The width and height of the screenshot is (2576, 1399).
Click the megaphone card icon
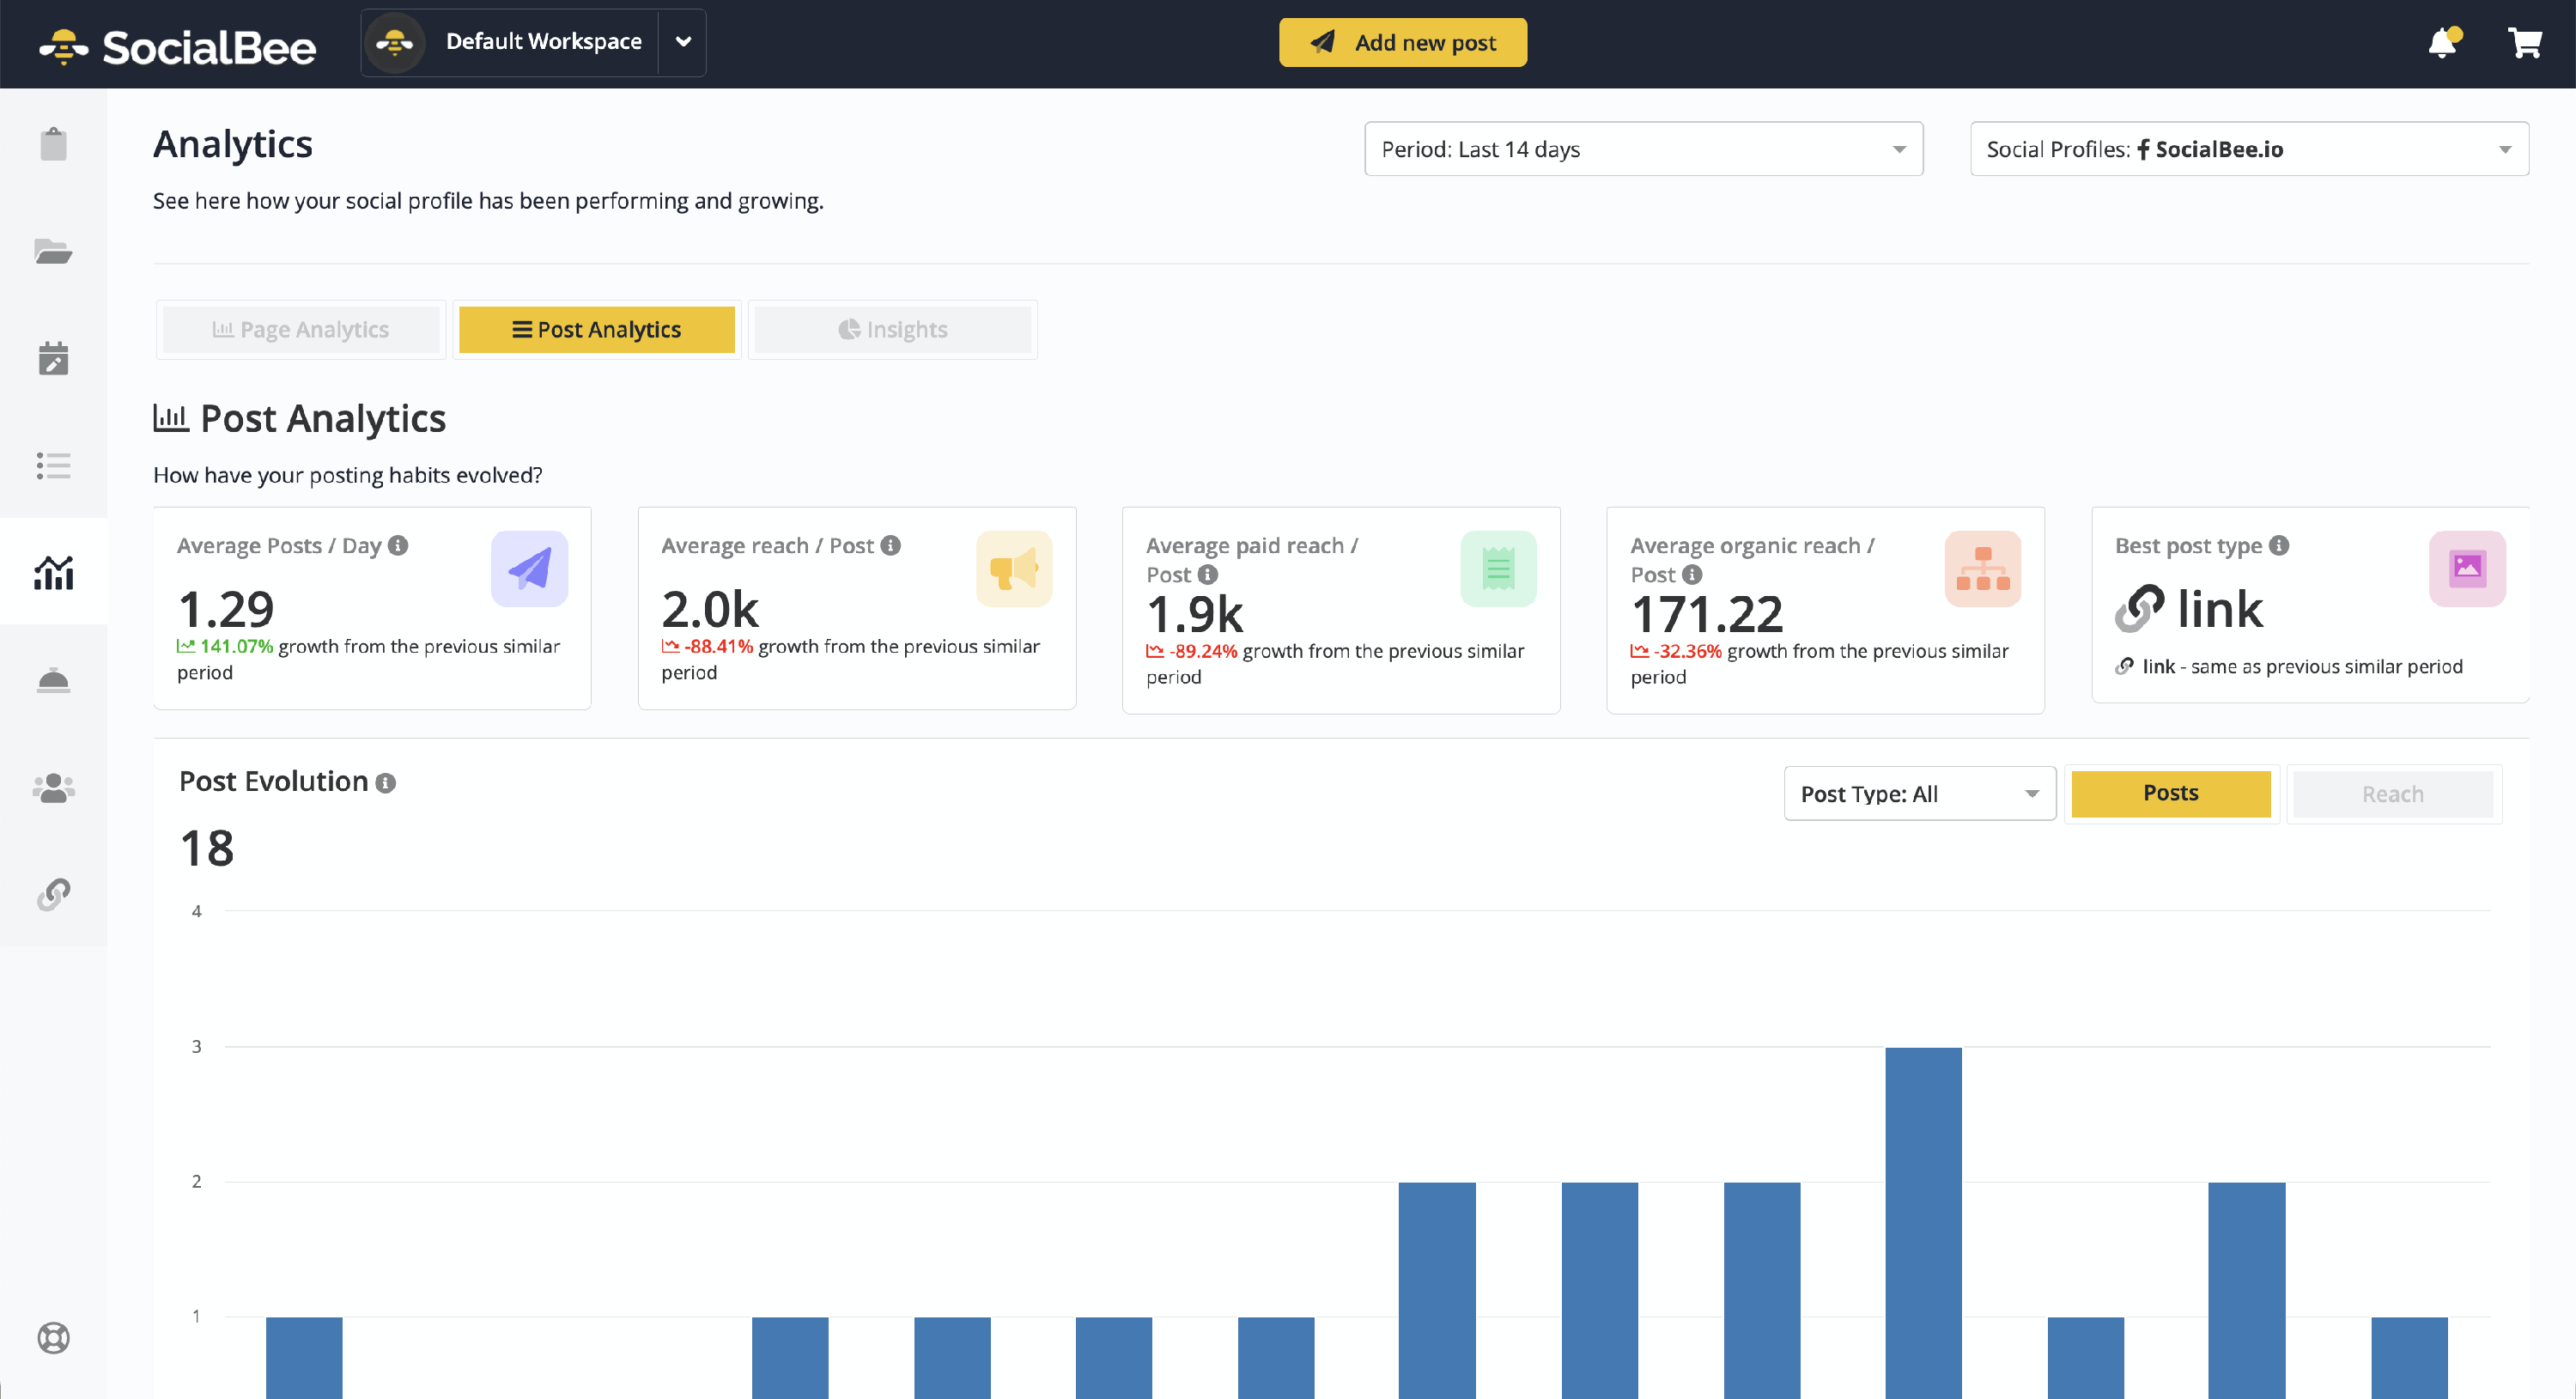(x=1013, y=568)
